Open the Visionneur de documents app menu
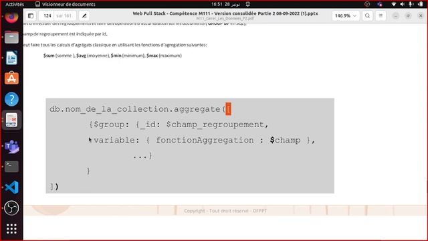 (66, 5)
